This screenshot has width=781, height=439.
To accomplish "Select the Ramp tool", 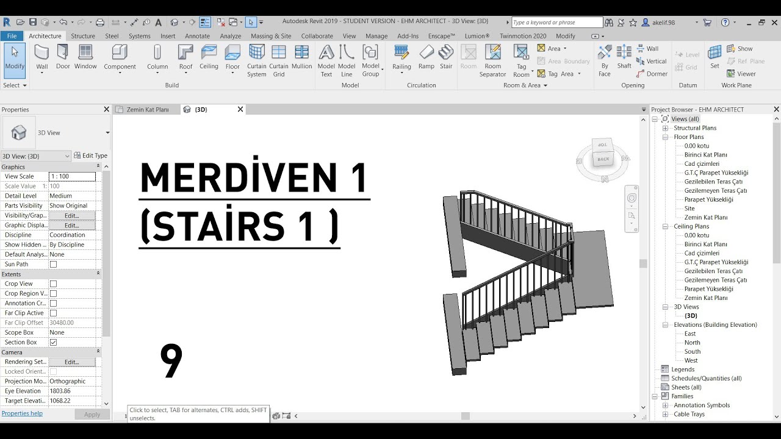I will coord(426,57).
